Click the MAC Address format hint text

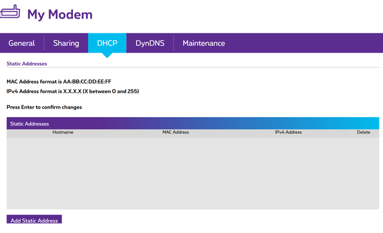pyautogui.click(x=59, y=82)
